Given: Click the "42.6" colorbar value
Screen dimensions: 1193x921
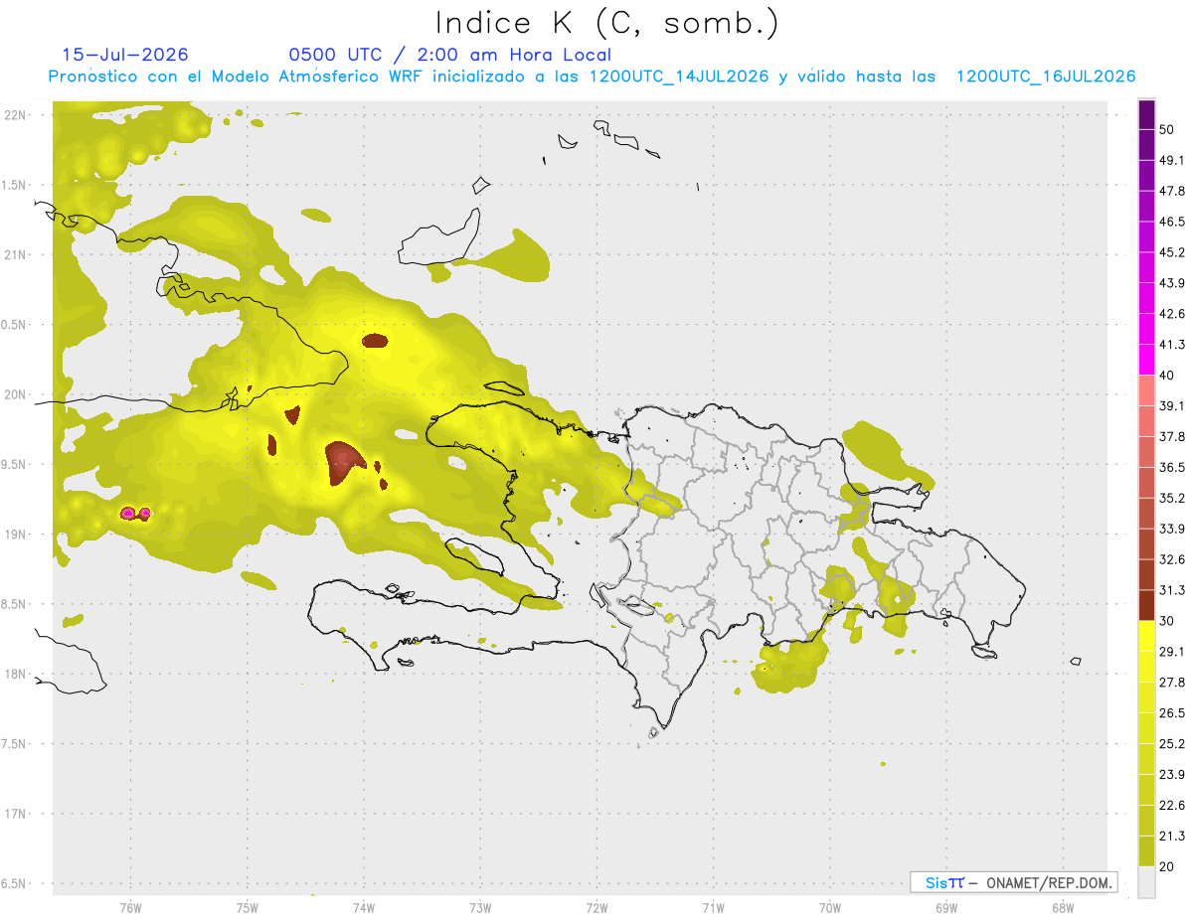Looking at the screenshot, I should (1172, 314).
